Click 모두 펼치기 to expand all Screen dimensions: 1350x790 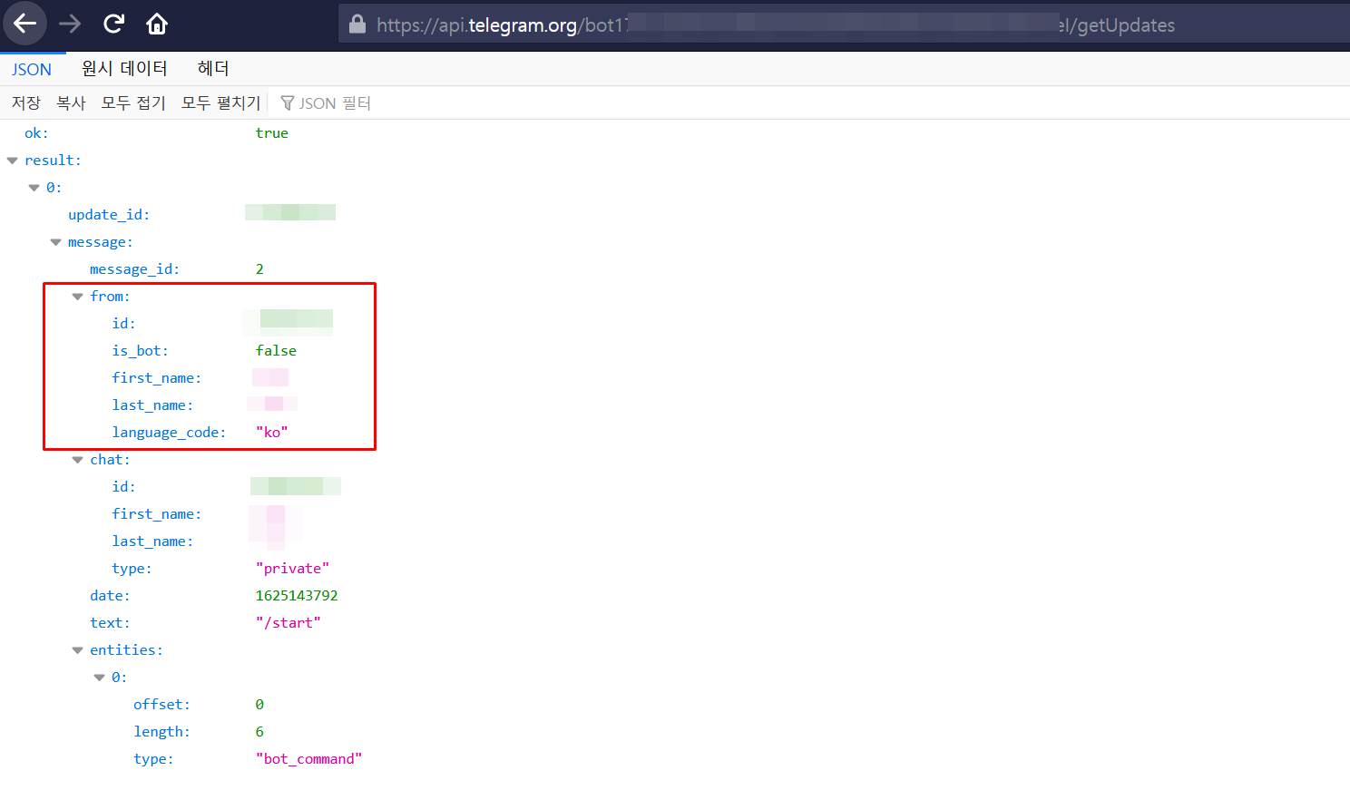click(x=220, y=103)
